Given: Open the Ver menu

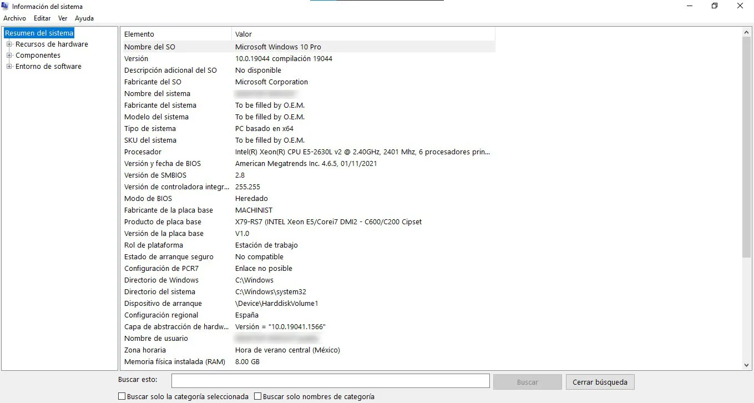Looking at the screenshot, I should 63,18.
